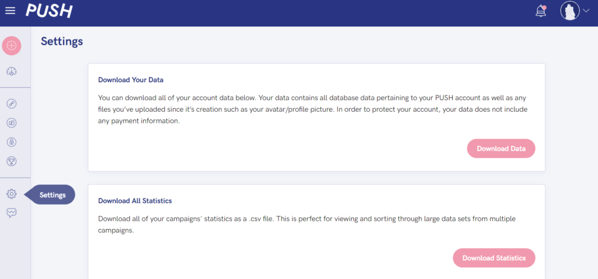Image resolution: width=598 pixels, height=279 pixels.
Task: Click the Settings page title
Action: (x=62, y=41)
